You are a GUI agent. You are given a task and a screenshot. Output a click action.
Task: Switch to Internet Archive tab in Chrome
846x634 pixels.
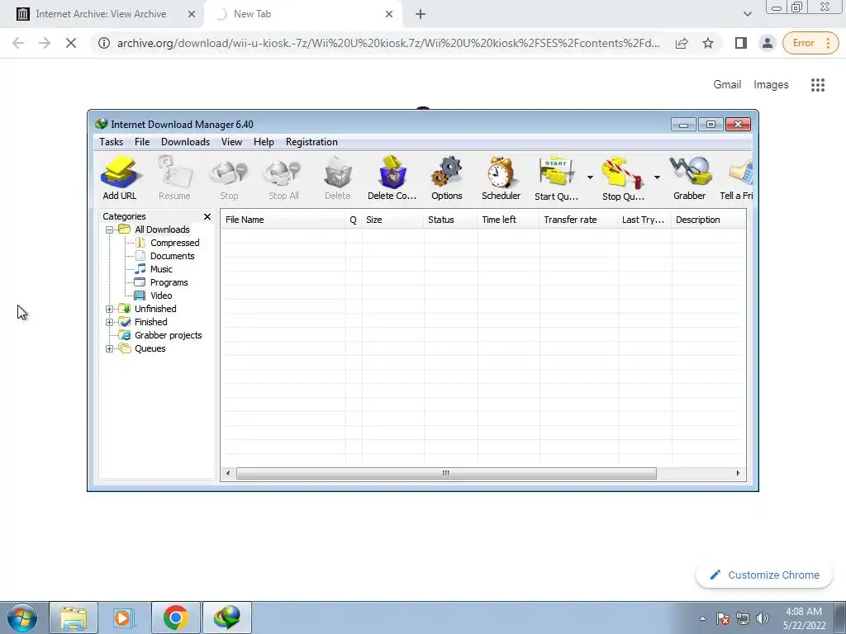coord(101,14)
